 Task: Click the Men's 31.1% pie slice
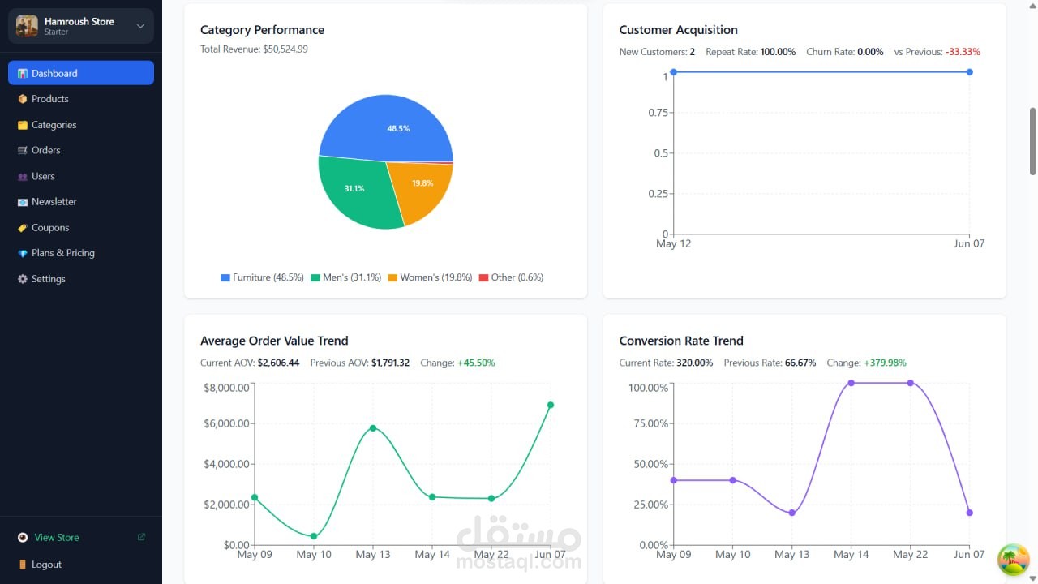354,191
